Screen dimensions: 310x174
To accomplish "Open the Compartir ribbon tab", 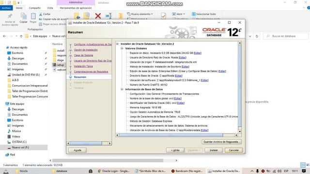I will pyautogui.click(x=34, y=8).
